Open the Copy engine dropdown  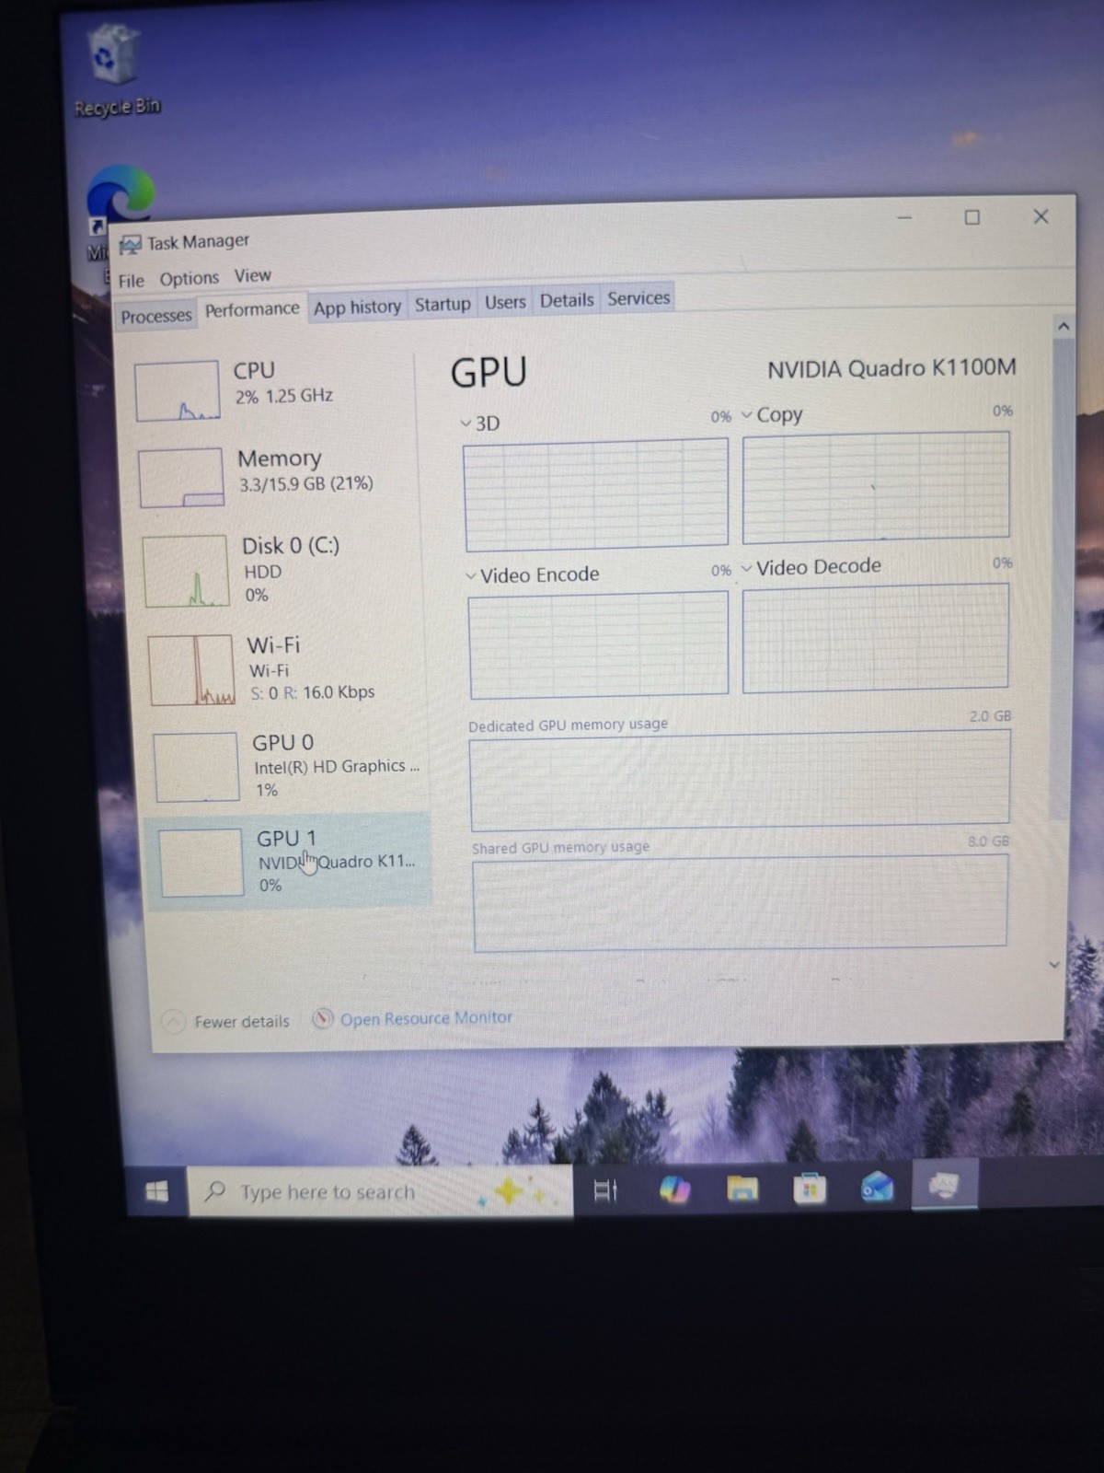747,415
